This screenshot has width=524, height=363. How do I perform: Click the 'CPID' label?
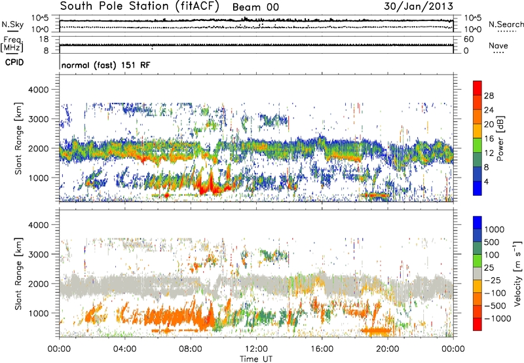[14, 62]
